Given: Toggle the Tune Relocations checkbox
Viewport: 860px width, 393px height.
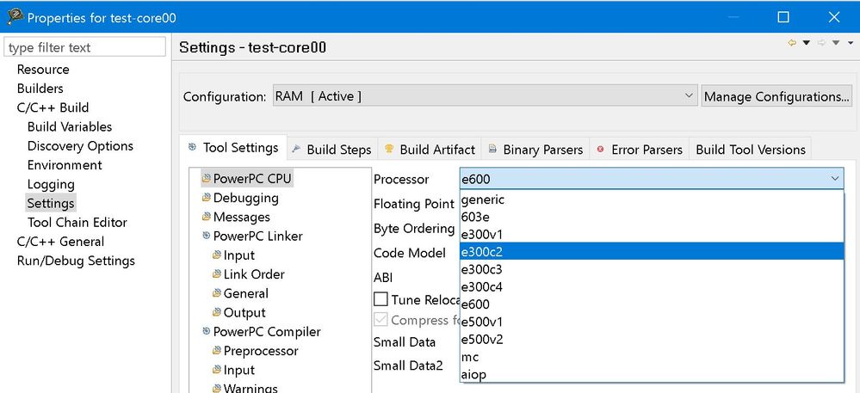Looking at the screenshot, I should click(x=381, y=300).
